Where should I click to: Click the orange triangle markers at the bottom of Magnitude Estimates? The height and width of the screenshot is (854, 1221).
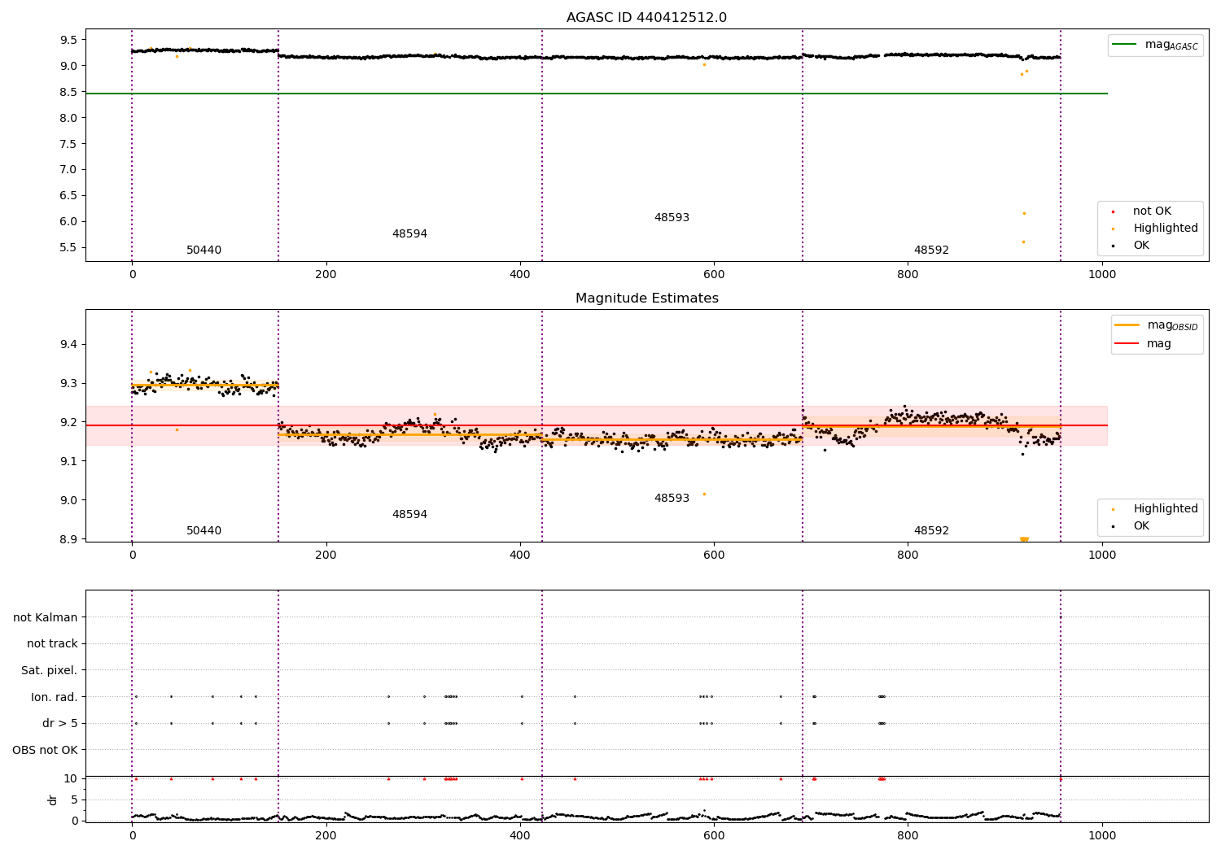click(x=1024, y=539)
